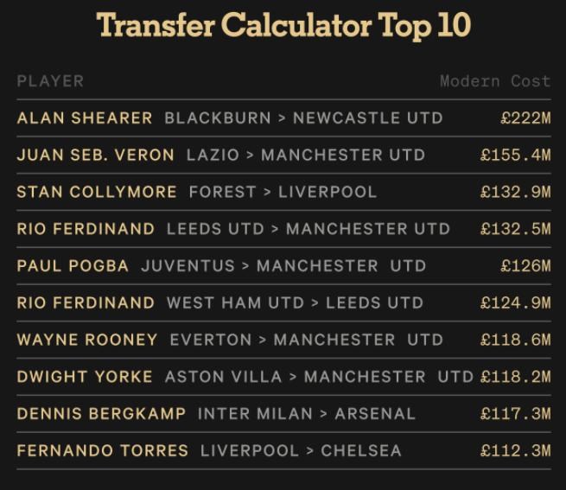Select Dennis Bergkamp player name
The height and width of the screenshot is (490, 566).
tap(101, 414)
